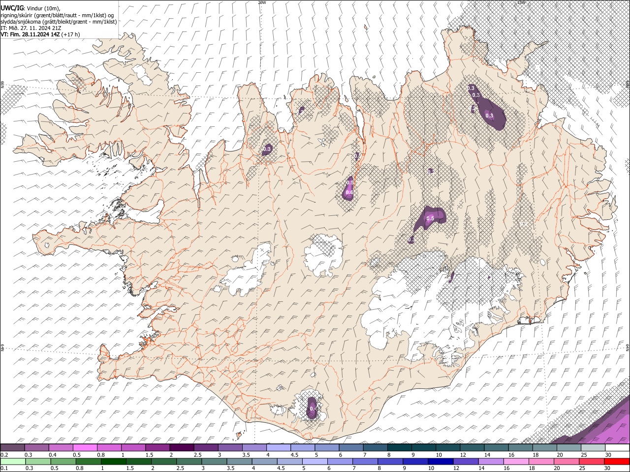Click upper legend swatch for 4–4.5
The image size is (630, 472).
[278, 447]
